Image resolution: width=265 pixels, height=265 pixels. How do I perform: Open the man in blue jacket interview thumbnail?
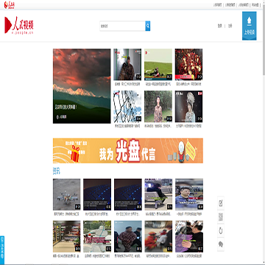tap(189, 194)
